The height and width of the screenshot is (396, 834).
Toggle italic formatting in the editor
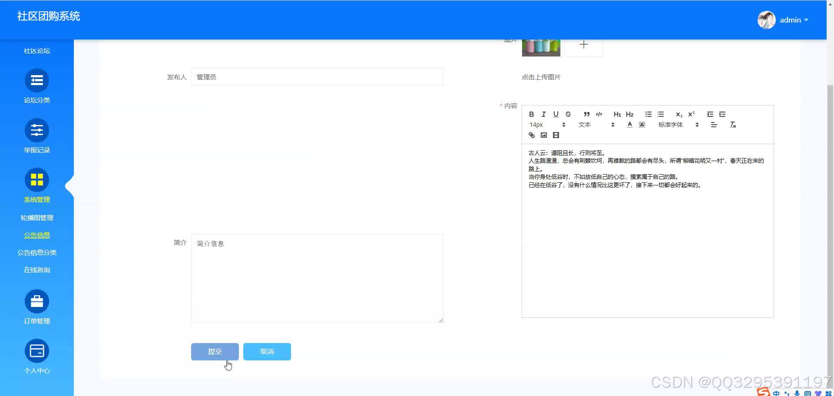coord(543,114)
